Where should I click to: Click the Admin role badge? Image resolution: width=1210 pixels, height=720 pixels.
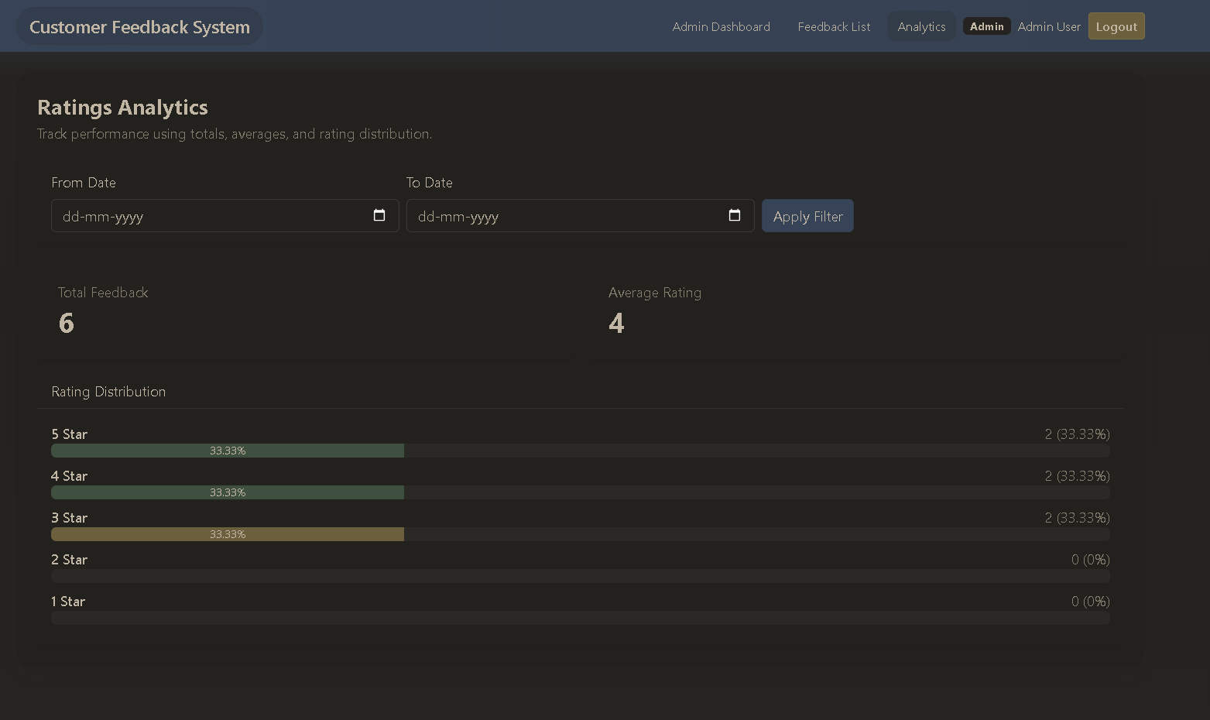click(x=986, y=26)
